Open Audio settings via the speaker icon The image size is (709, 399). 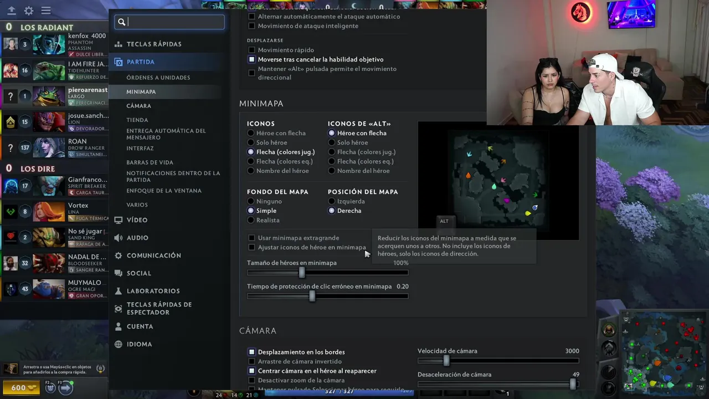[x=118, y=238]
